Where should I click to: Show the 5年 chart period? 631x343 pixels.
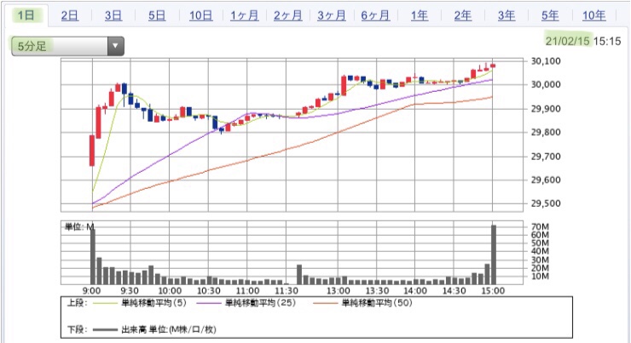pos(550,15)
